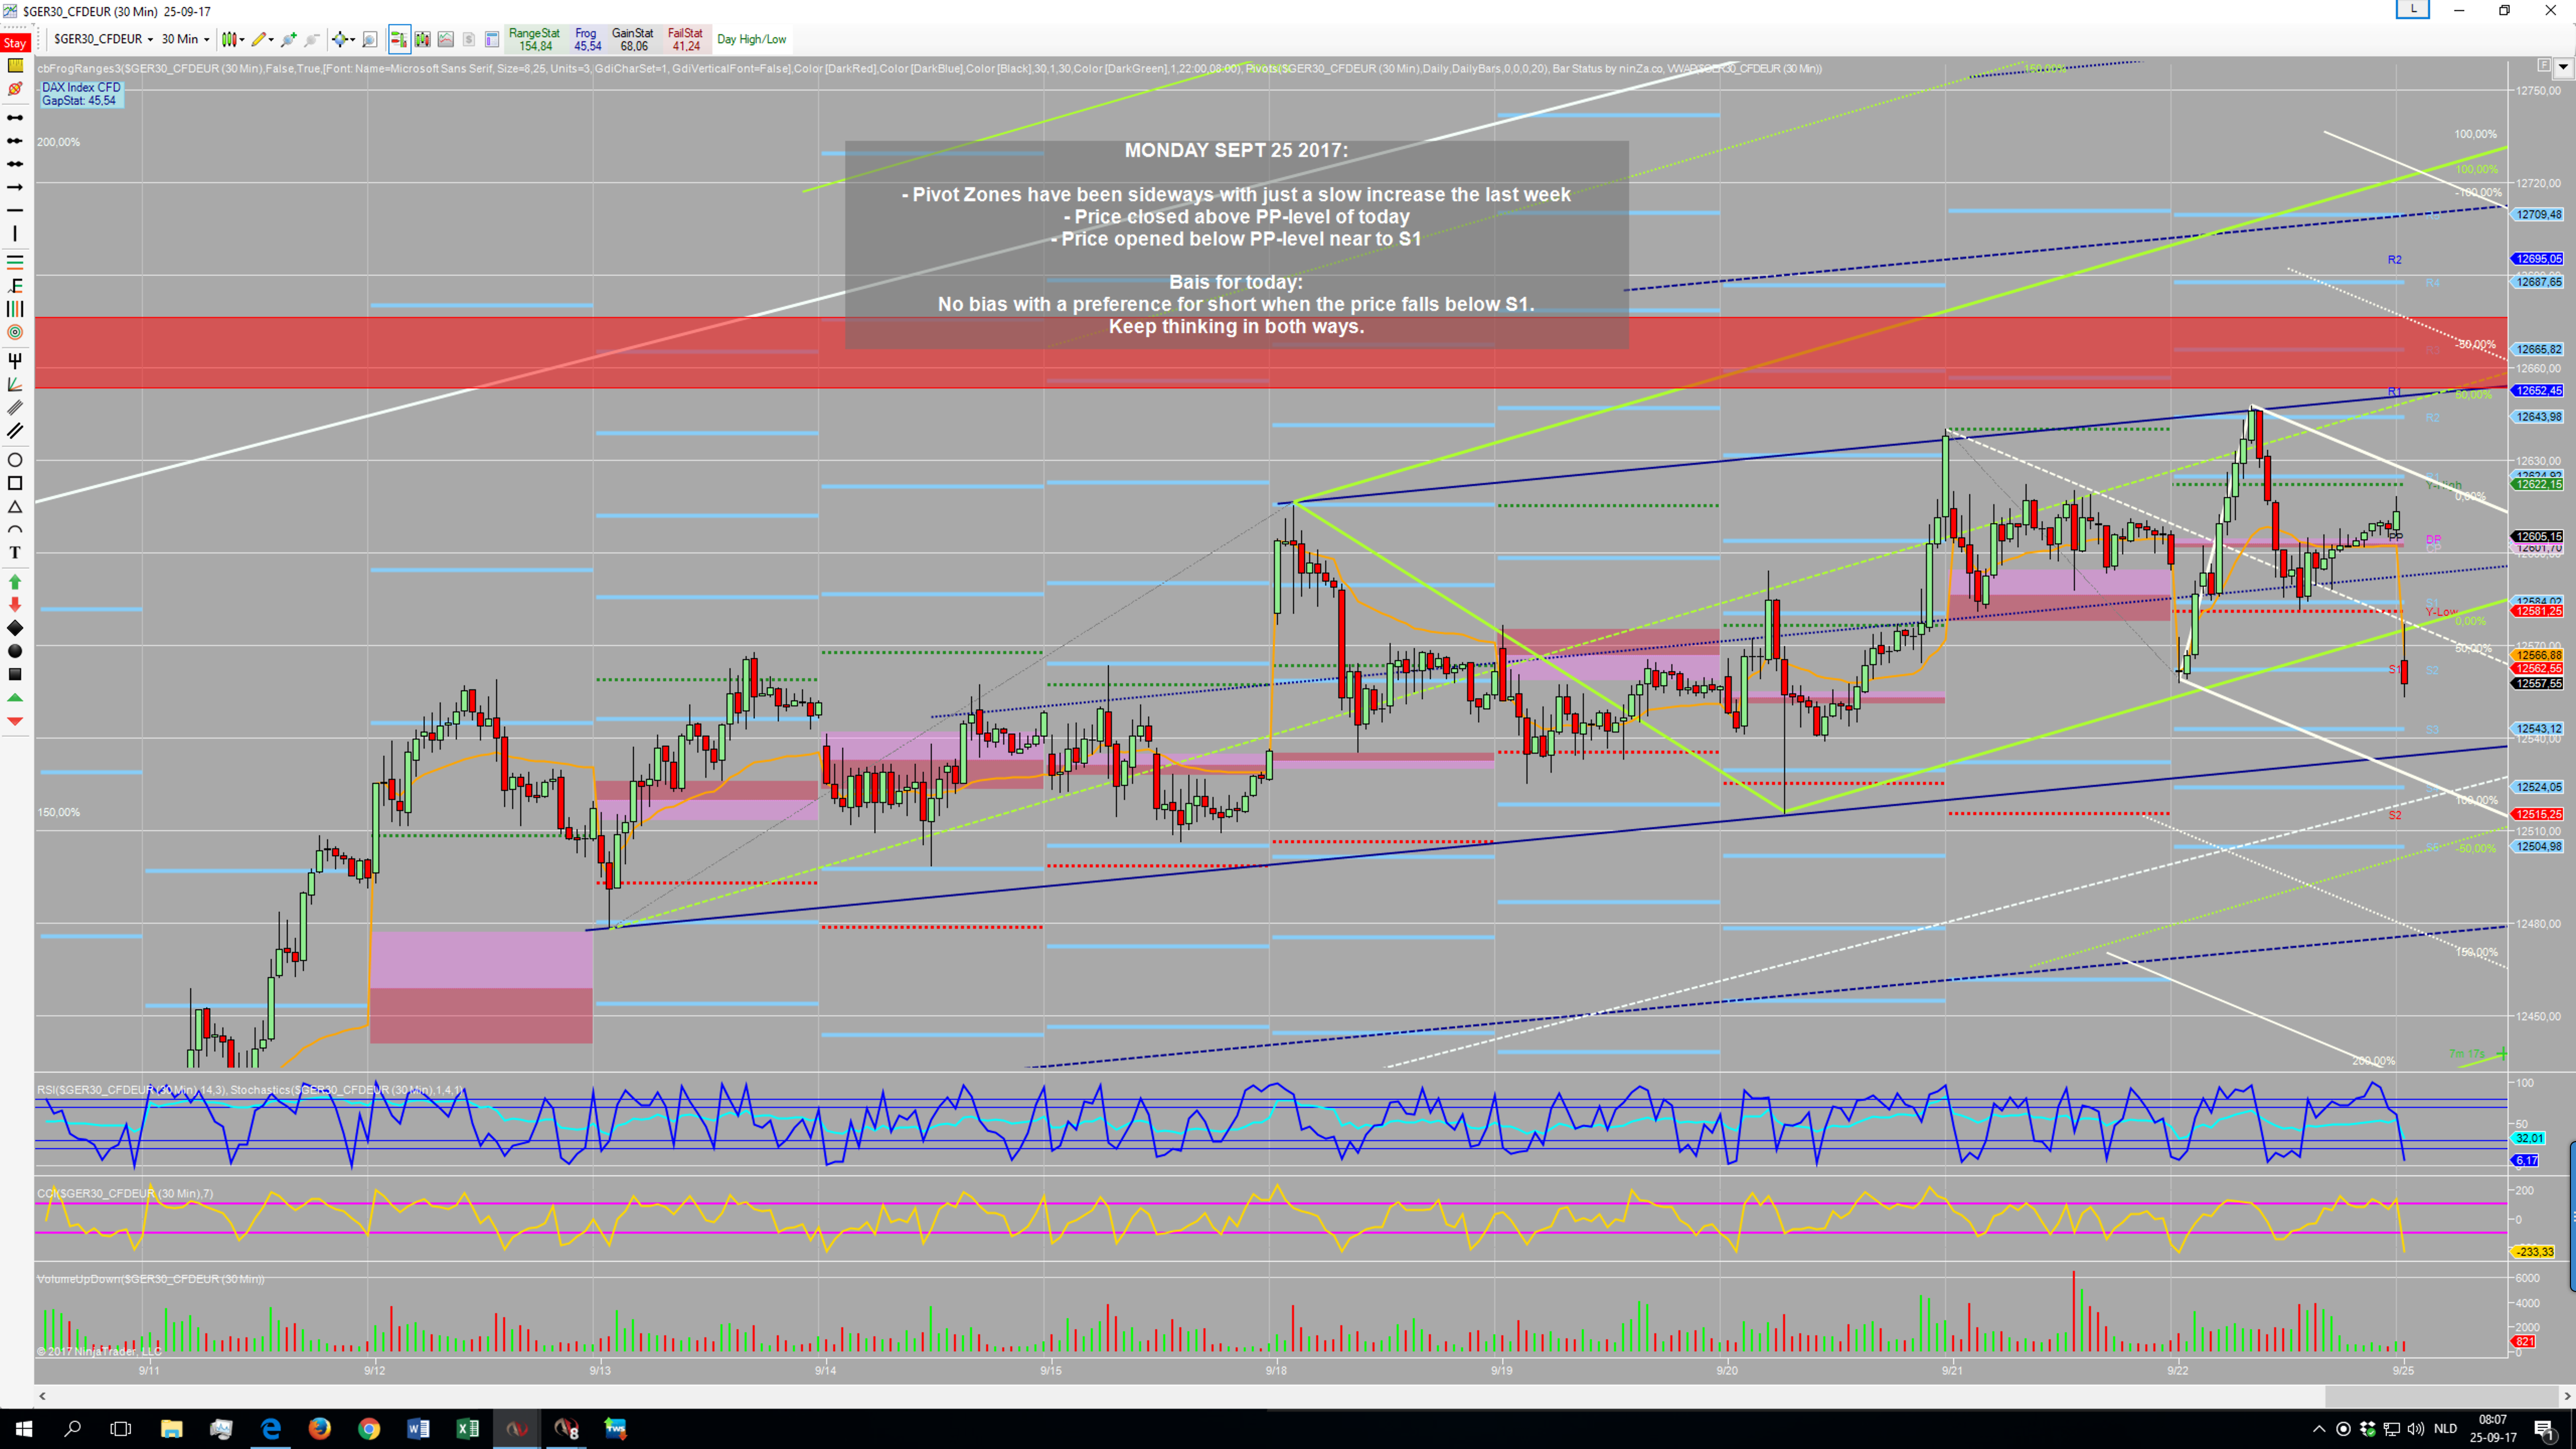This screenshot has height=1449, width=2576.
Task: Open the Indicators toolbar icon
Action: pyautogui.click(x=446, y=39)
